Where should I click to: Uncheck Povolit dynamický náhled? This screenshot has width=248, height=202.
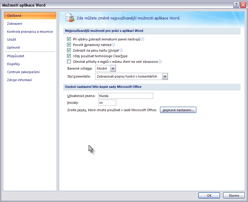69,45
